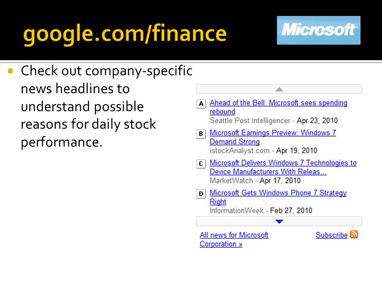Click the orange slide bullet marker

pyautogui.click(x=10, y=71)
